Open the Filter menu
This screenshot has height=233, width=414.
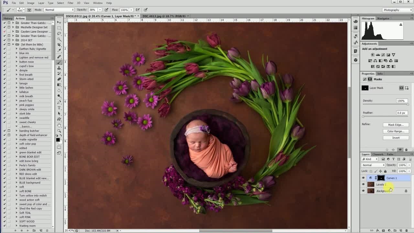click(x=70, y=3)
